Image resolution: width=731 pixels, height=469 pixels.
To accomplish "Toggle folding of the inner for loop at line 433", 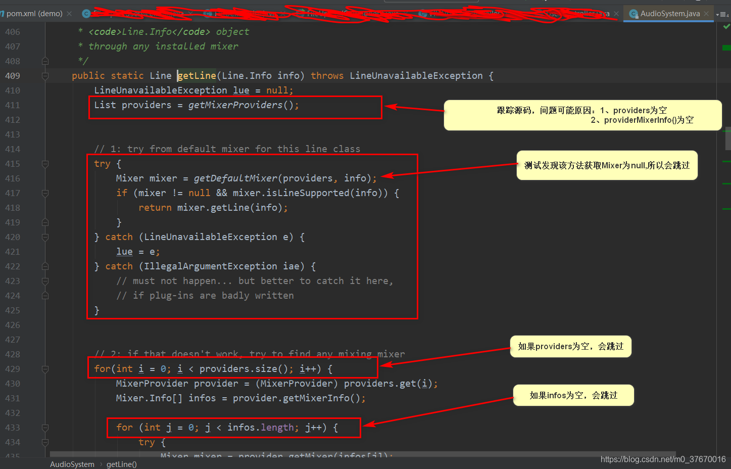I will coord(44,427).
